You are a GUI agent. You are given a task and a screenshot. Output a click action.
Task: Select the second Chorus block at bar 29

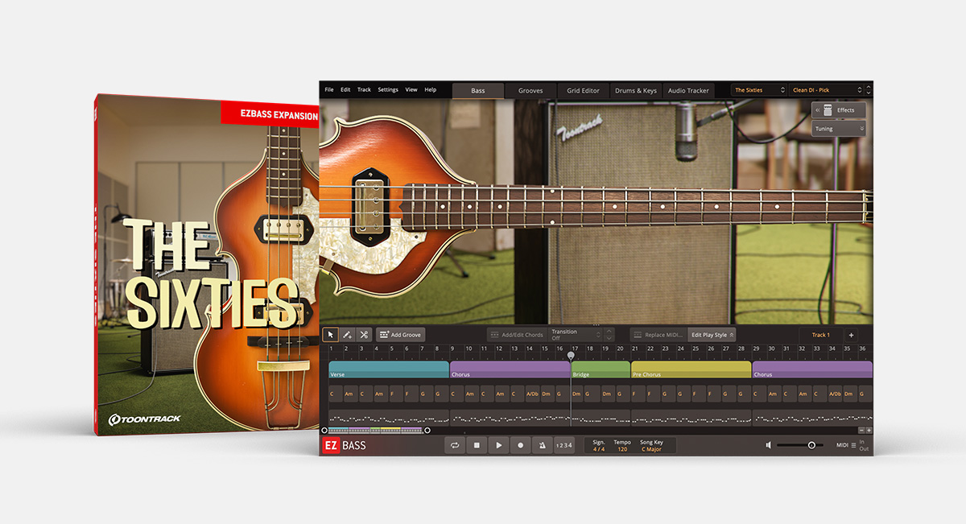point(812,369)
